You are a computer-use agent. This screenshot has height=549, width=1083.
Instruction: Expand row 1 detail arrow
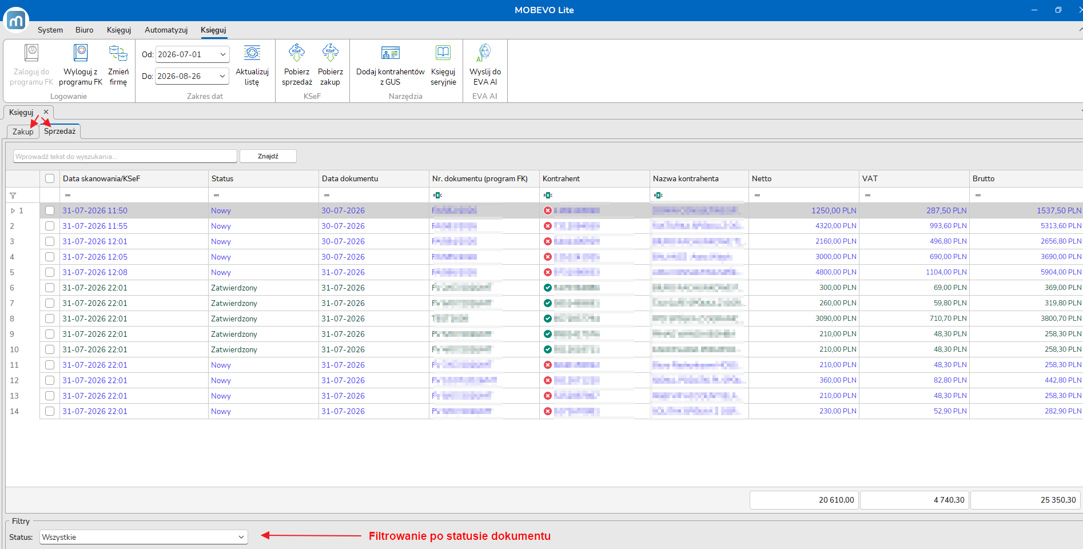coord(13,210)
